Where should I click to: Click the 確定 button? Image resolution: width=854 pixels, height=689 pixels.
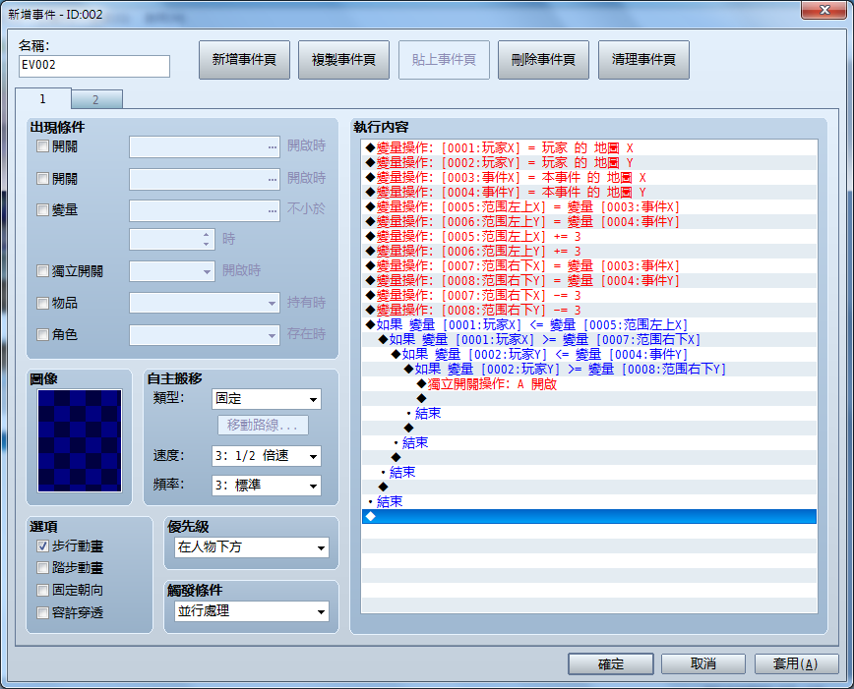click(x=611, y=664)
